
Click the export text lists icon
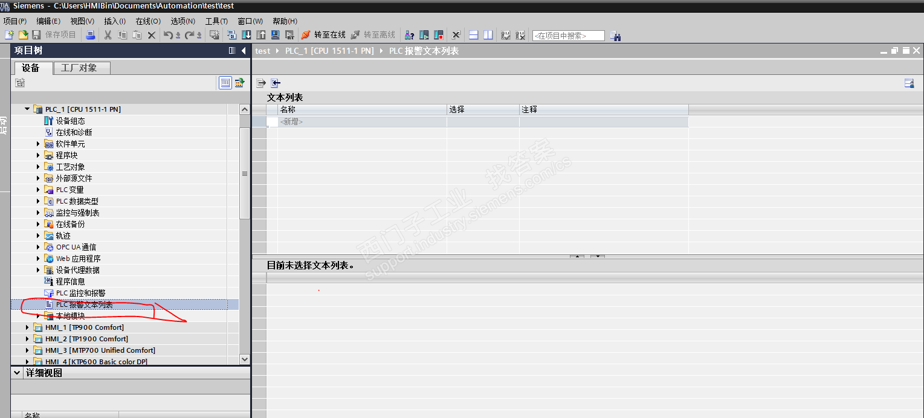(261, 83)
